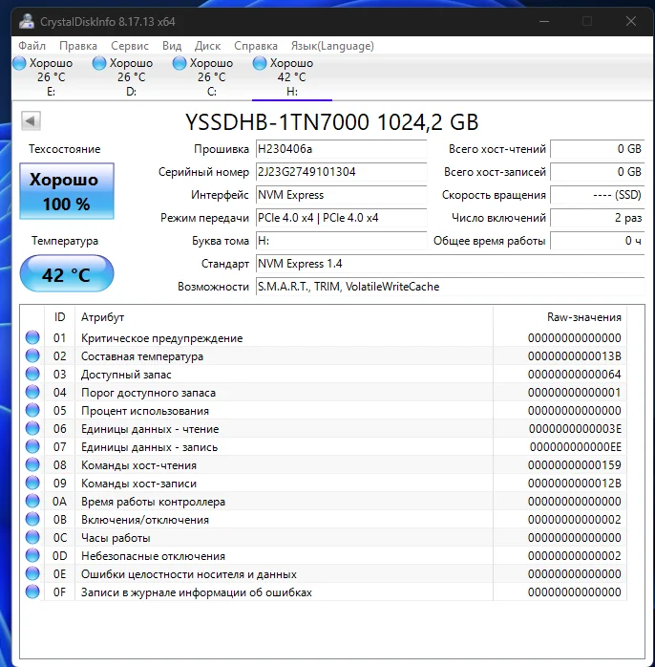Open the Справка menu
The width and height of the screenshot is (655, 667).
point(256,46)
